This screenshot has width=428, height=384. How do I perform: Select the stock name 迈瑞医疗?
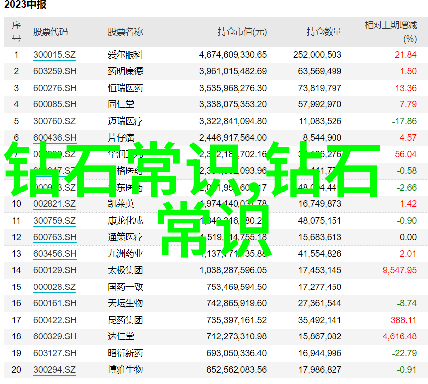pyautogui.click(x=125, y=121)
